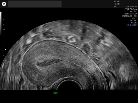Click the '180°/1.2' angle readout

[134, 11]
